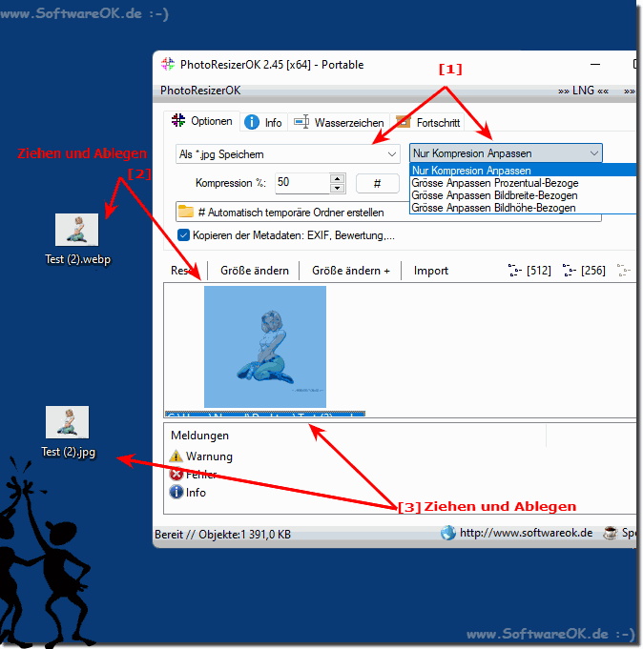This screenshot has width=643, height=649.
Task: Toggle 'Kopieren der Metadaten' checkbox
Action: pos(183,235)
